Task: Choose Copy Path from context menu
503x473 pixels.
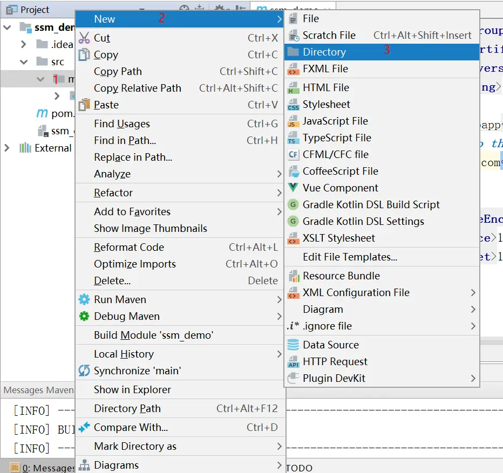Action: click(x=180, y=71)
